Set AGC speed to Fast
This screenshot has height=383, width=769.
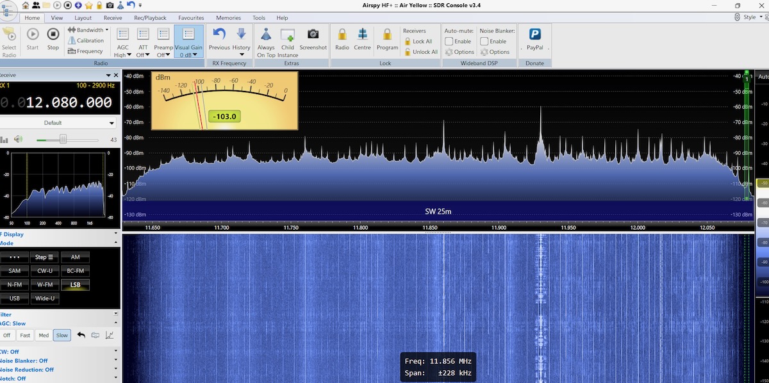pos(25,335)
